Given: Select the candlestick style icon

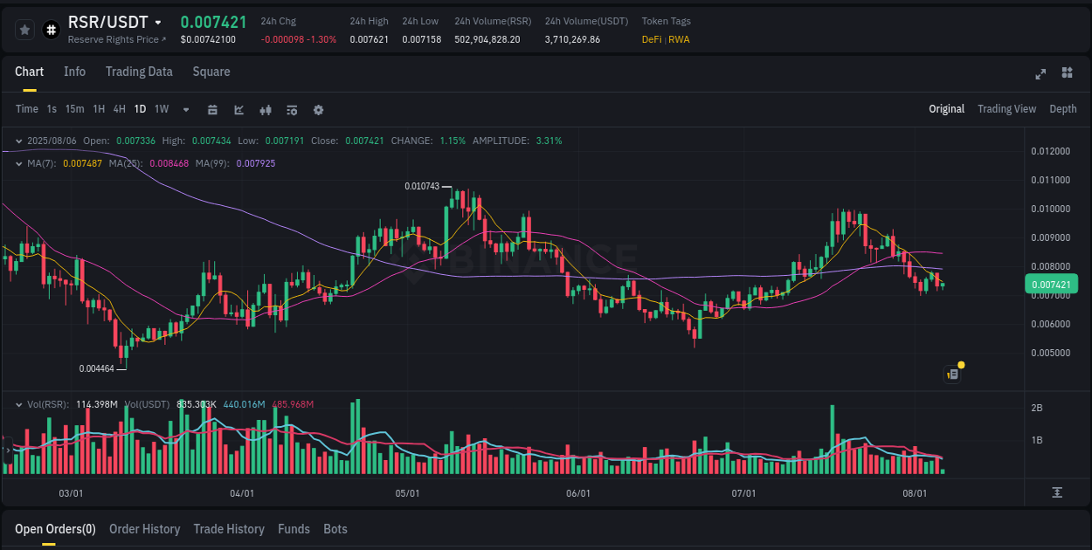Looking at the screenshot, I should click(x=266, y=110).
